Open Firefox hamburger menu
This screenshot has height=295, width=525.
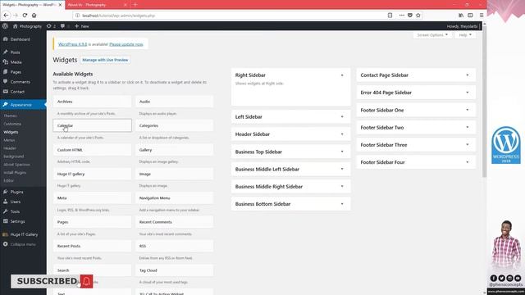(482, 16)
